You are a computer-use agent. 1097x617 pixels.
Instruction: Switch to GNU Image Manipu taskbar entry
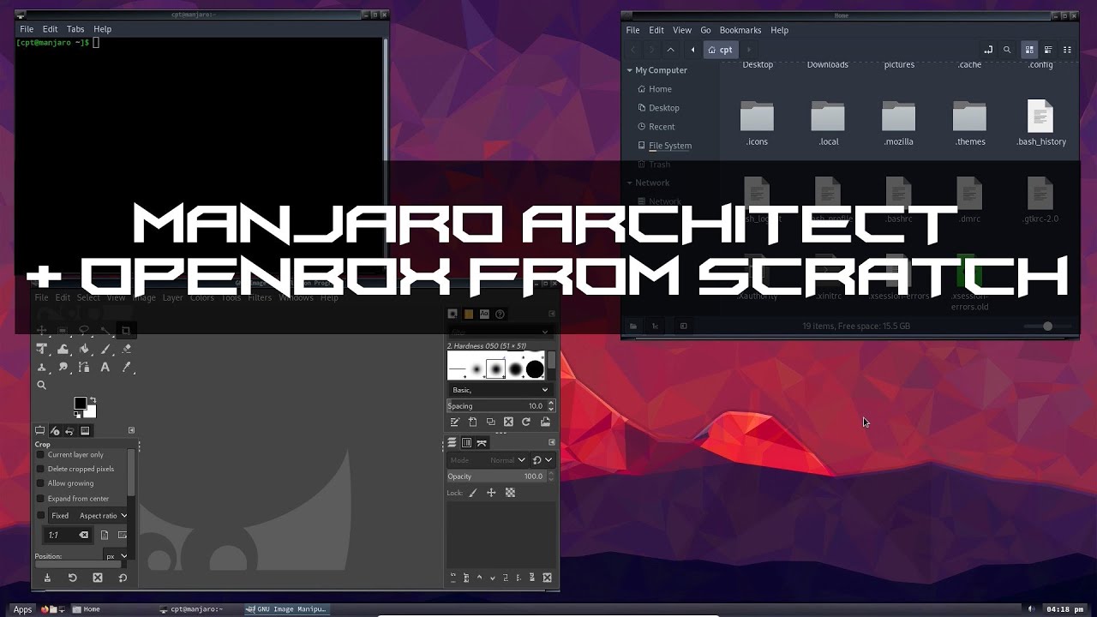286,609
